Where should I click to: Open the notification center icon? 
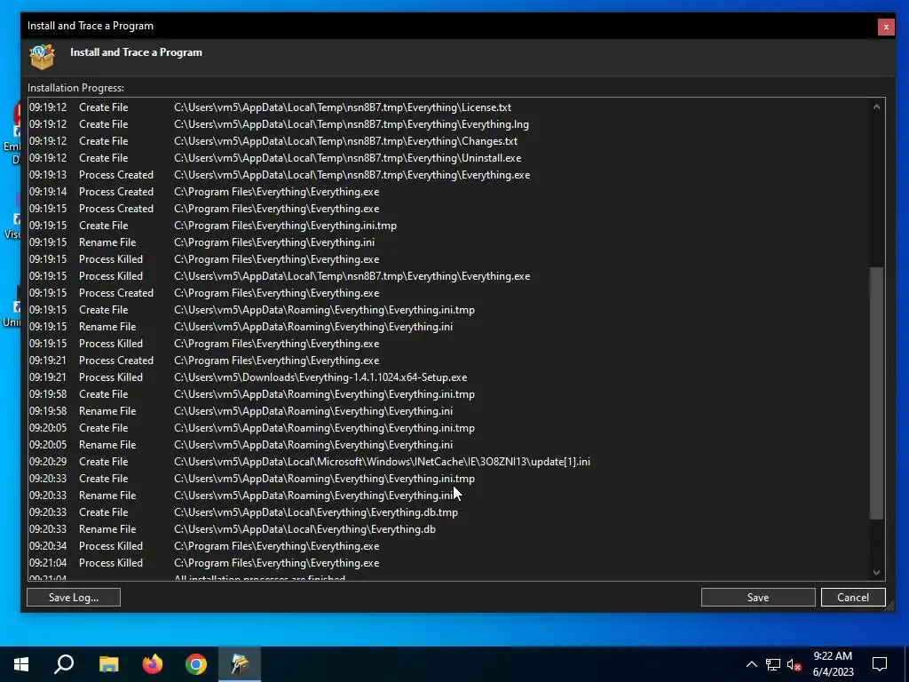[x=880, y=664]
